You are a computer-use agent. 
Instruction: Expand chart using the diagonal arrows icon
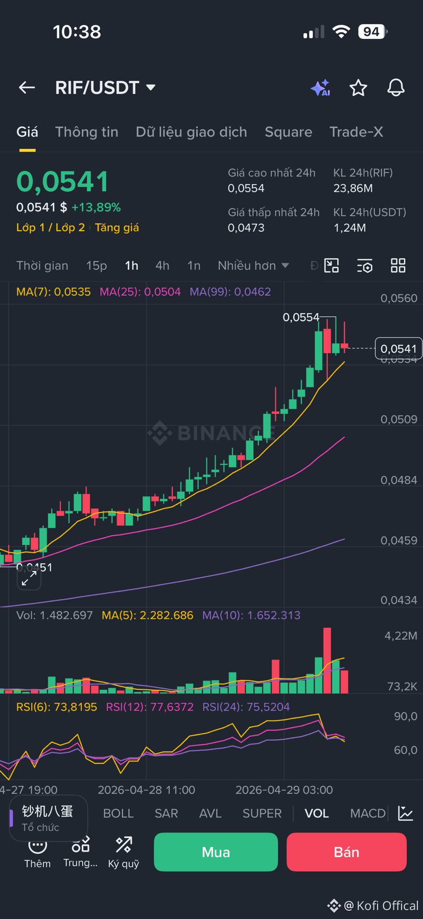[29, 579]
